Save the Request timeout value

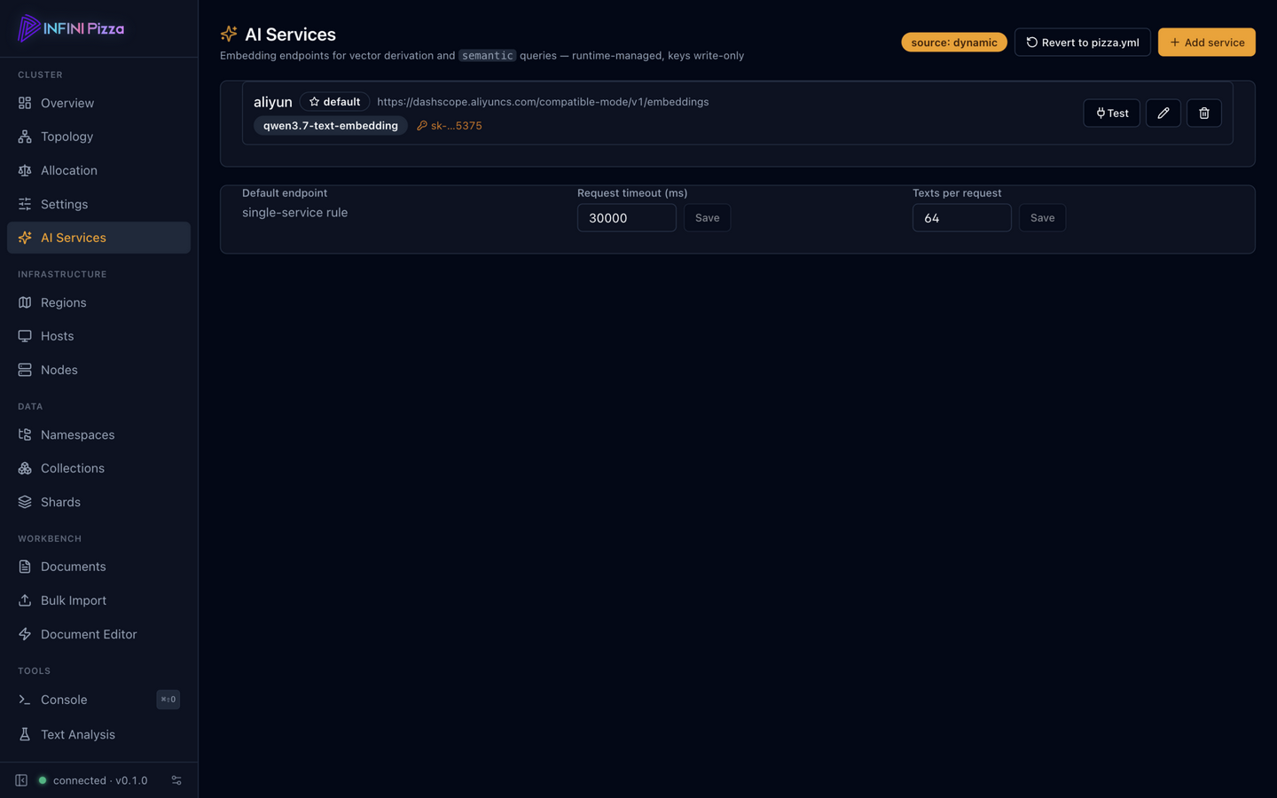tap(708, 218)
